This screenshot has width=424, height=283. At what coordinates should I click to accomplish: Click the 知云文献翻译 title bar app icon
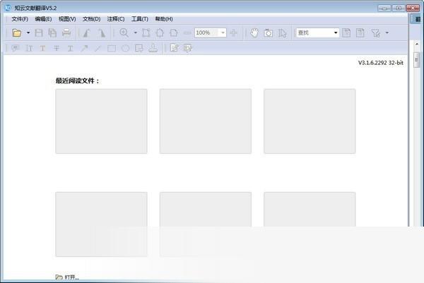8,8
